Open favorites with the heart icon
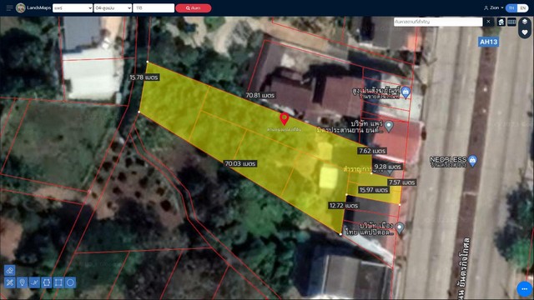Image resolution: width=534 pixels, height=300 pixels. tap(525, 32)
